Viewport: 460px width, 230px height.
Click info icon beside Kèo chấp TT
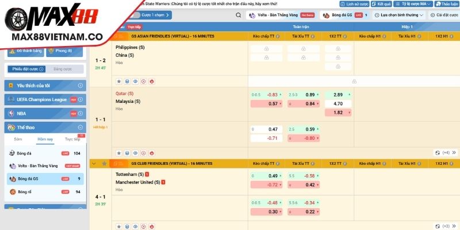point(278,36)
